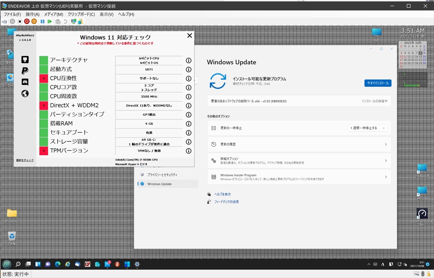Open the ヘルプ(H) menu
This screenshot has width=434, height=278.
tap(126, 14)
